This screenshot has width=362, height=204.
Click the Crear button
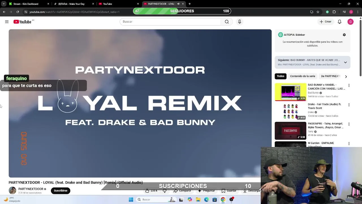point(326,22)
